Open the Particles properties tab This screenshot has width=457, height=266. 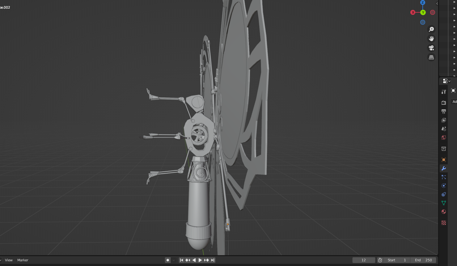444,177
